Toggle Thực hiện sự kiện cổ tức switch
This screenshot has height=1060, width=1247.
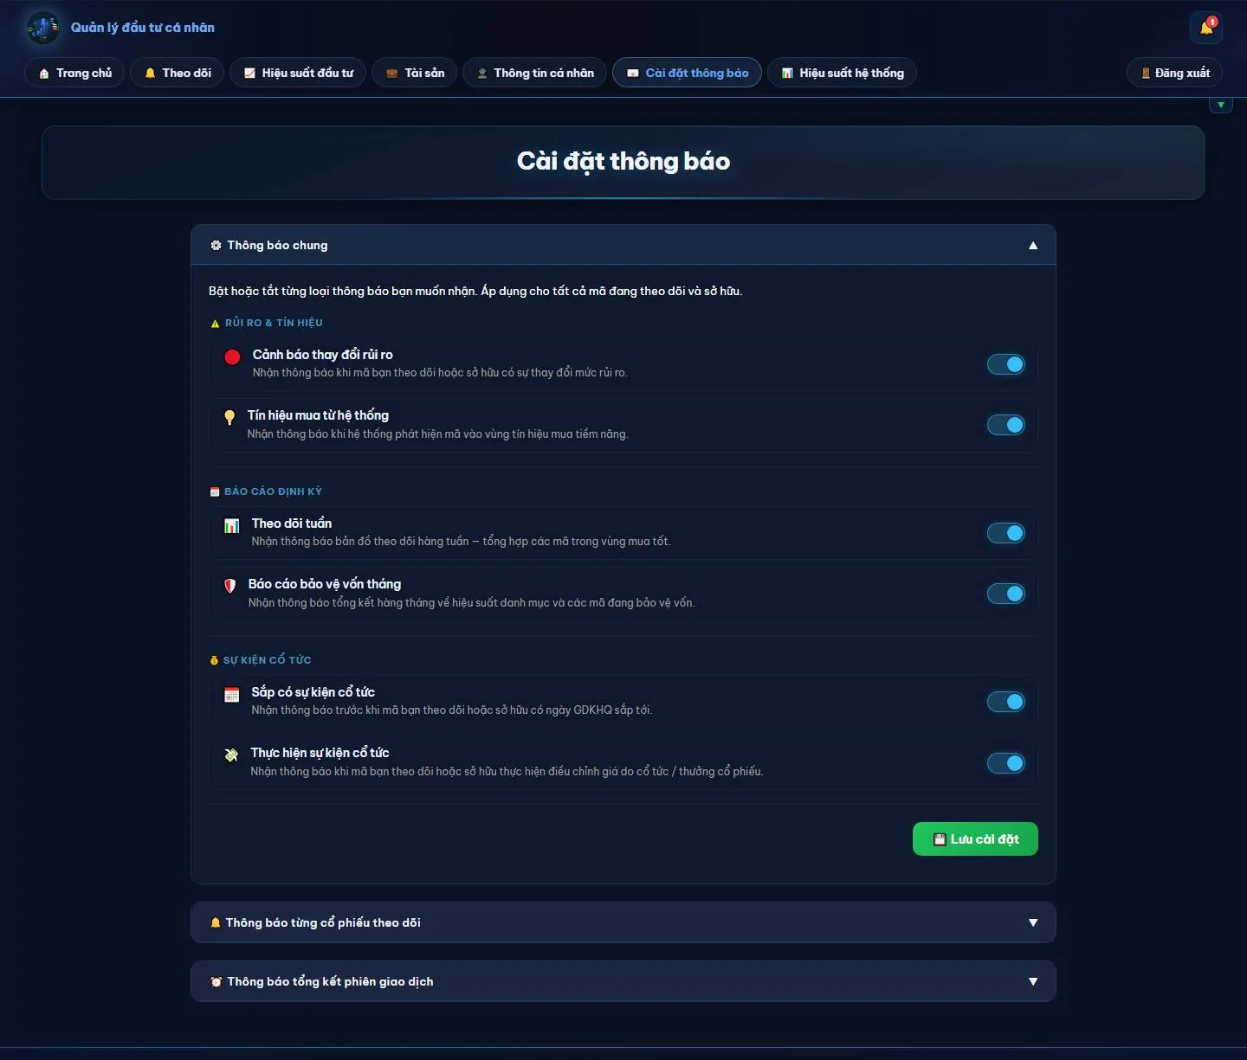coord(1006,763)
